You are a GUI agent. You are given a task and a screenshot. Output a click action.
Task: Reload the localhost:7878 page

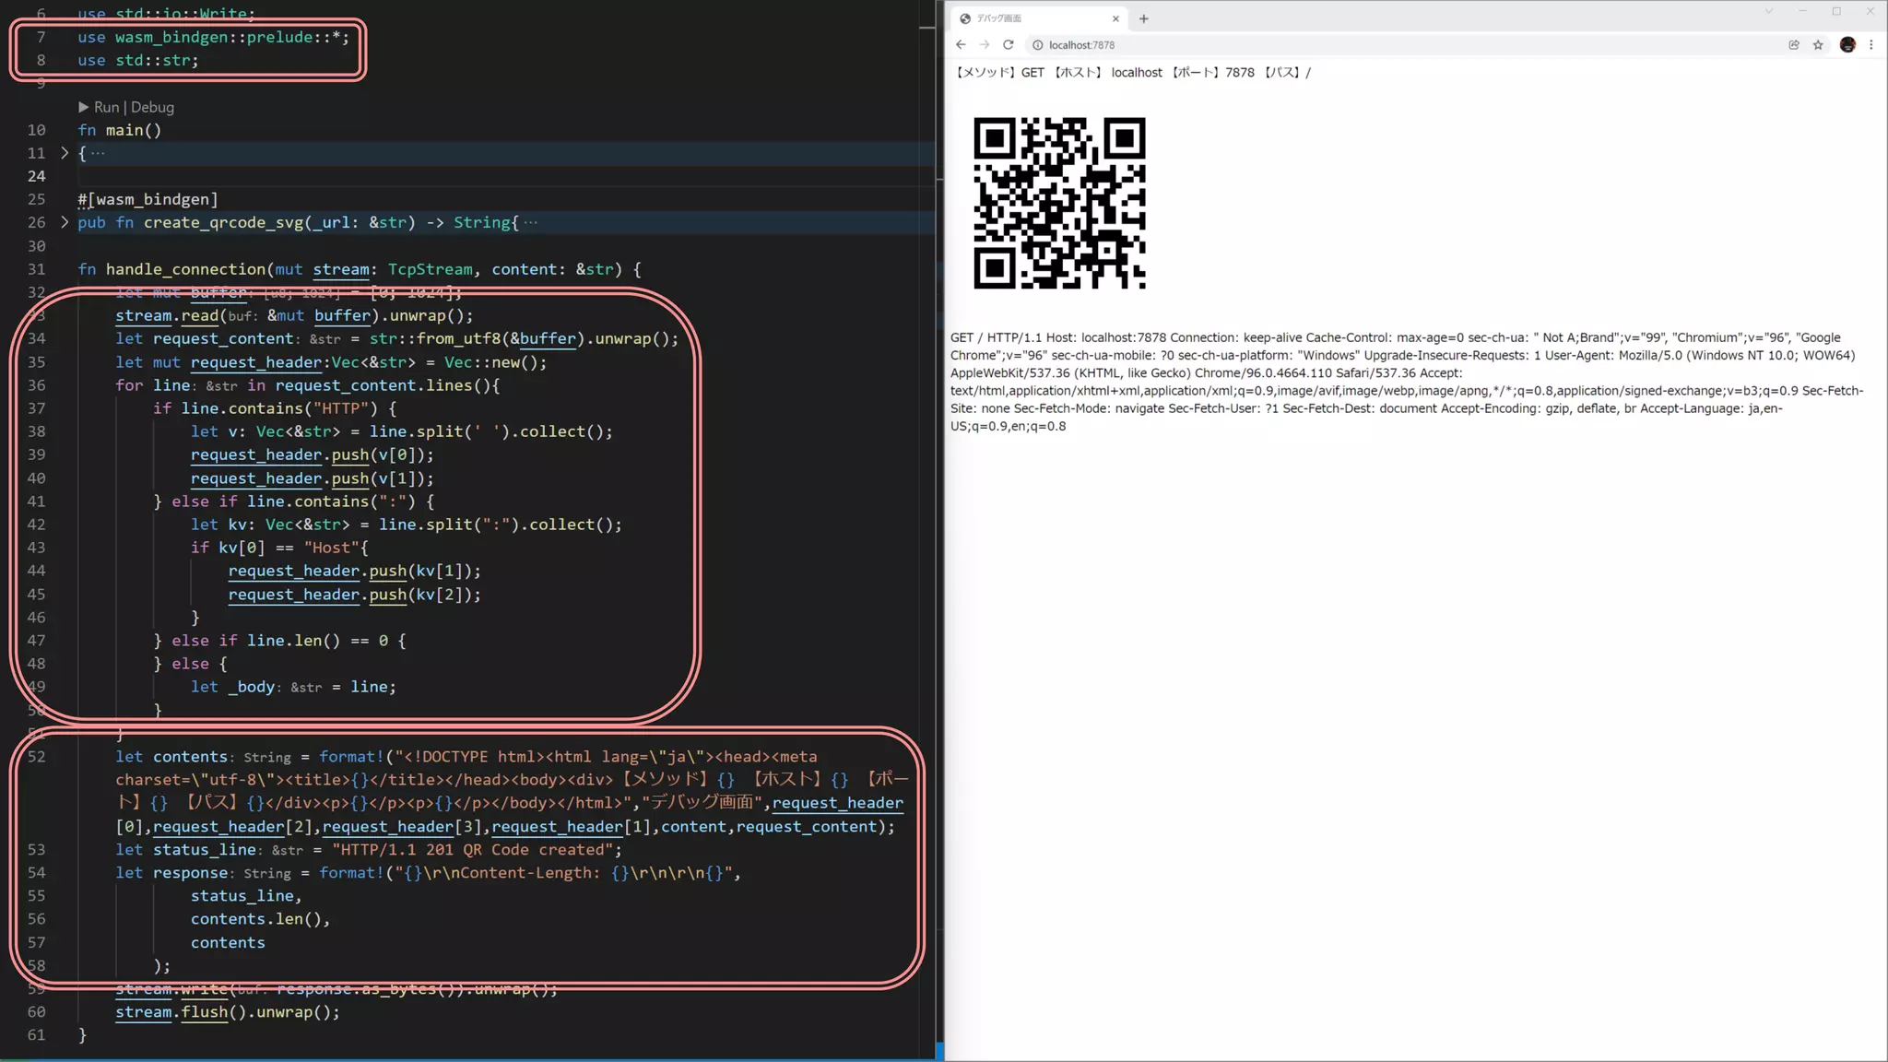click(x=1009, y=44)
